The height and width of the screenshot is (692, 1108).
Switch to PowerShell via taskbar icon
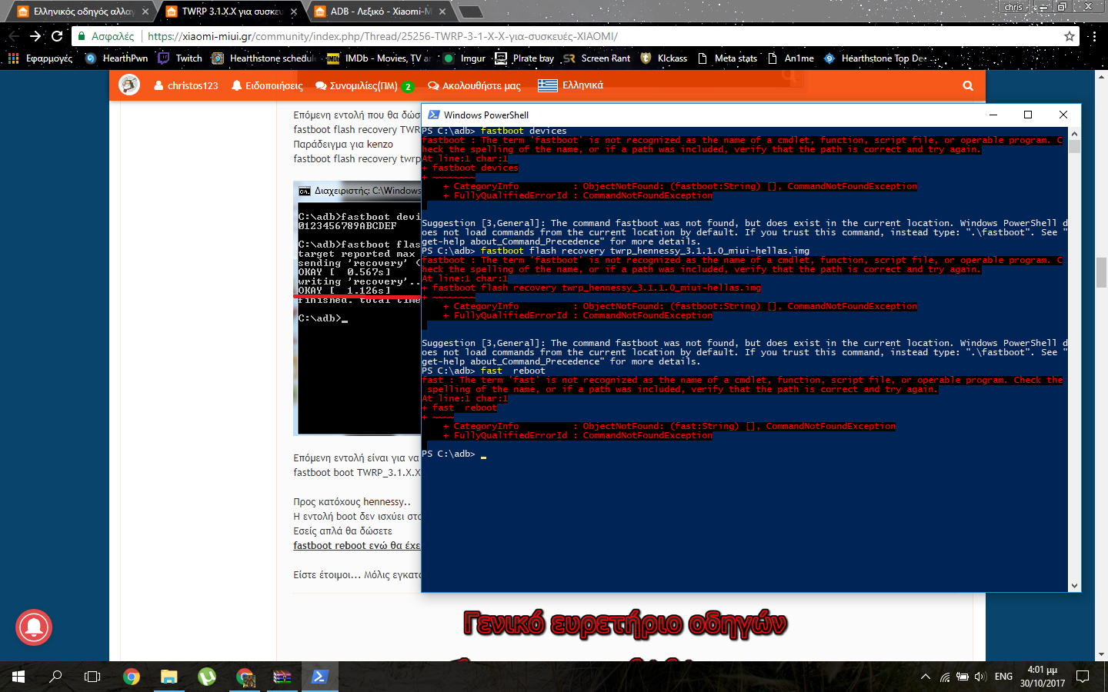[319, 677]
